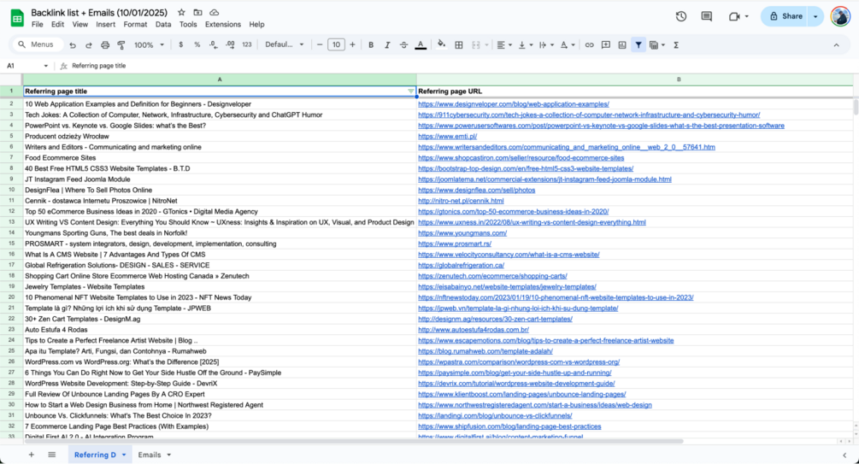The height and width of the screenshot is (464, 859).
Task: Open the Share options arrow
Action: pyautogui.click(x=815, y=16)
